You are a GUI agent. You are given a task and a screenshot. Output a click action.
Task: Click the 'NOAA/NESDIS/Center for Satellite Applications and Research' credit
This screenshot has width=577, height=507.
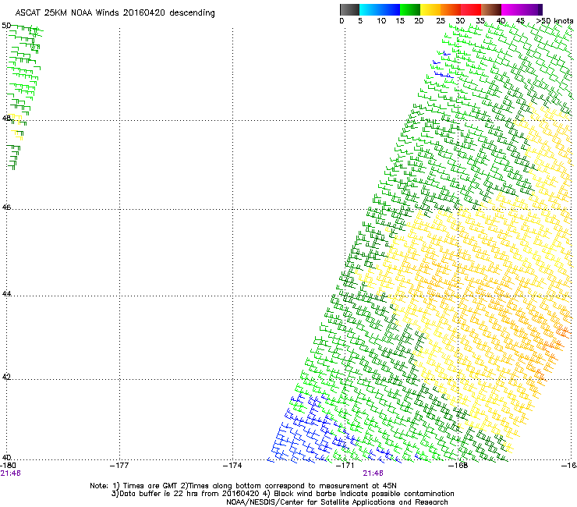pyautogui.click(x=337, y=502)
